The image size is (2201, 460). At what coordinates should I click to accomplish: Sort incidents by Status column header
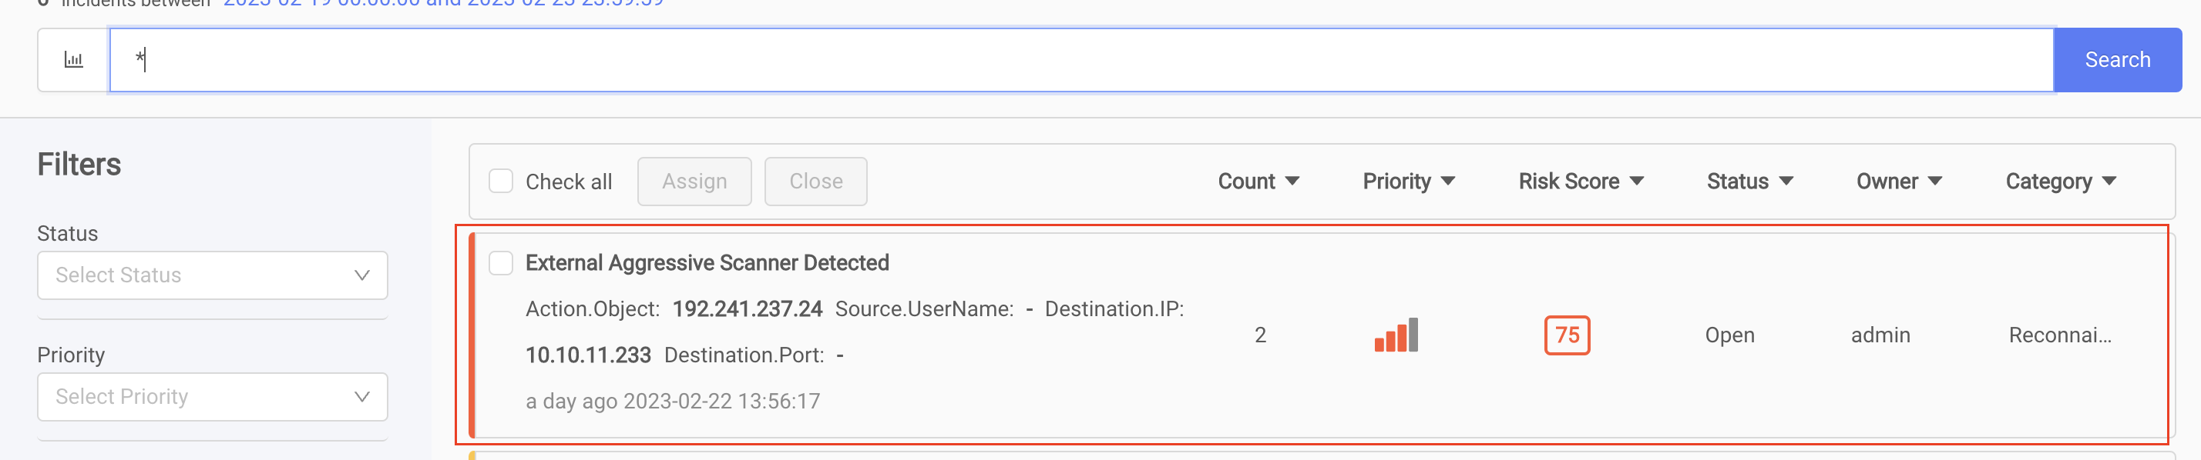pyautogui.click(x=1750, y=182)
